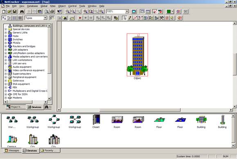Click the crossed tools icon in toolbar

click(x=162, y=18)
